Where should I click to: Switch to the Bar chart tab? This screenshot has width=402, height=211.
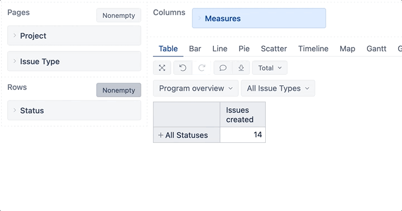[x=195, y=49]
